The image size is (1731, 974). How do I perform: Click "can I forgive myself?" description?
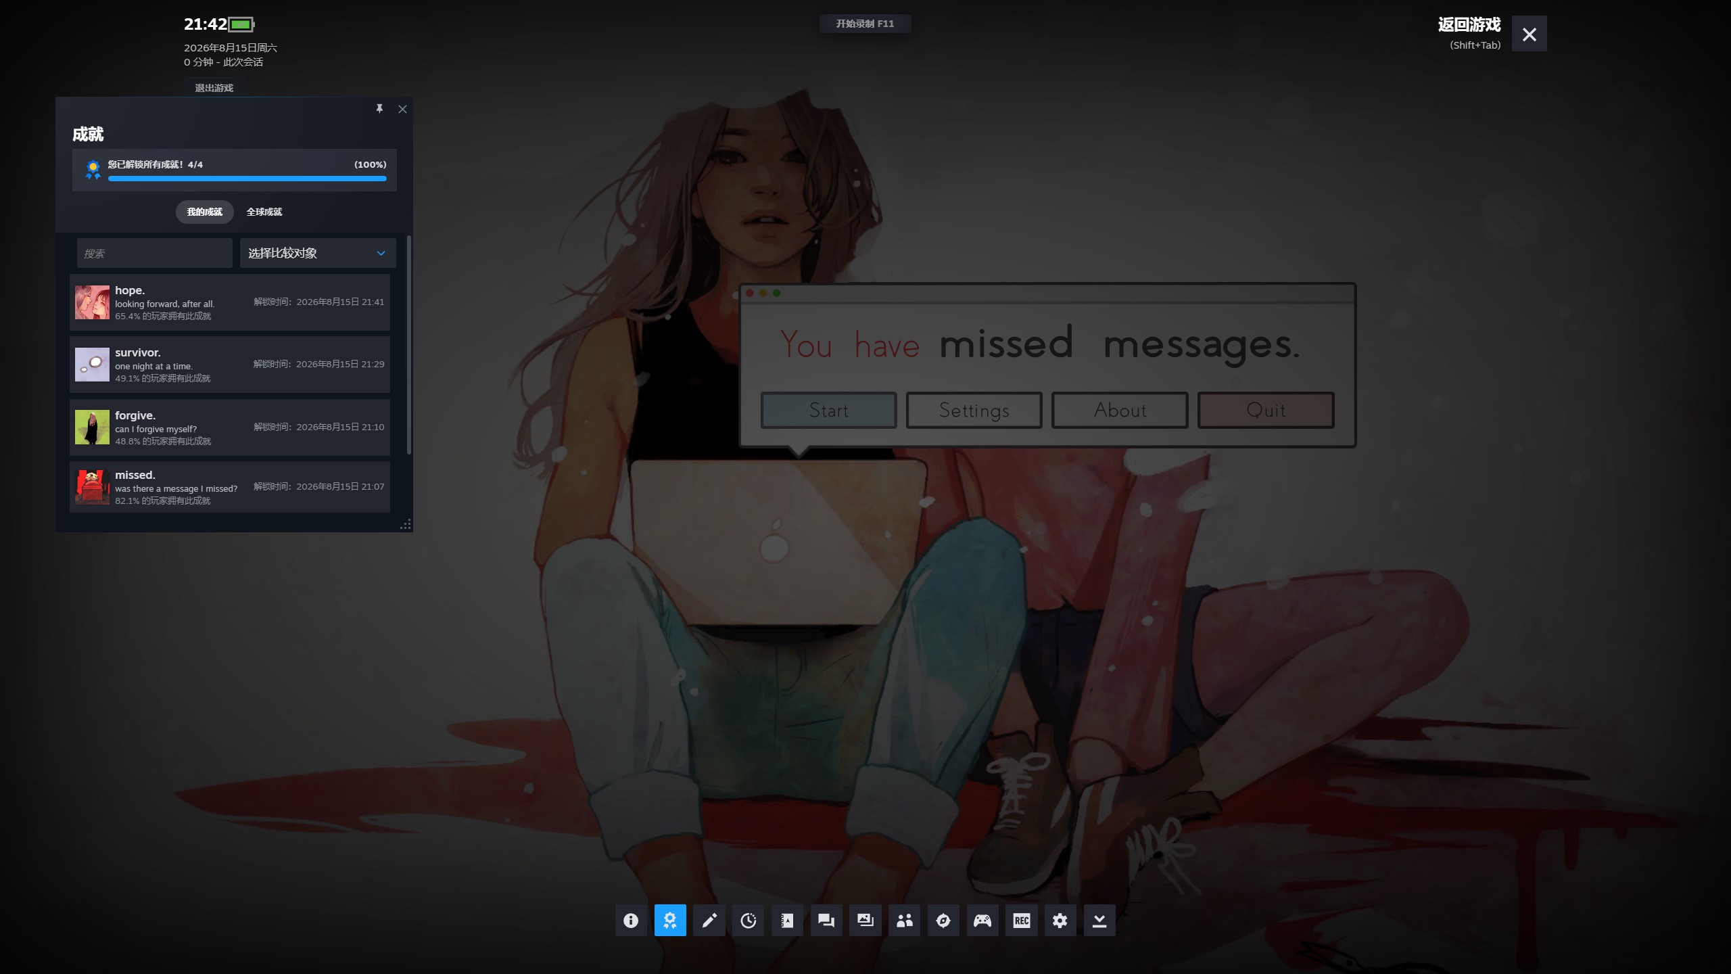[156, 429]
